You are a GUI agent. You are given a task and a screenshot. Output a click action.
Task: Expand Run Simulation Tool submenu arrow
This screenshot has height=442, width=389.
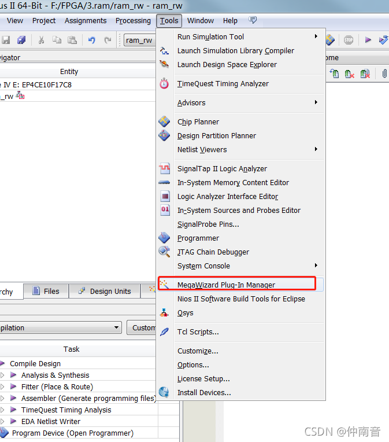click(316, 36)
